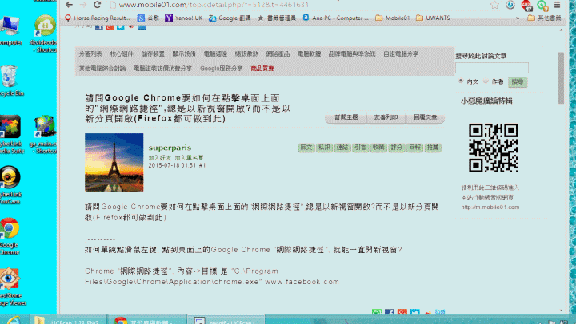Image resolution: width=576 pixels, height=324 pixels.
Task: Open the http://m.mobile01.com link
Action: [490, 207]
